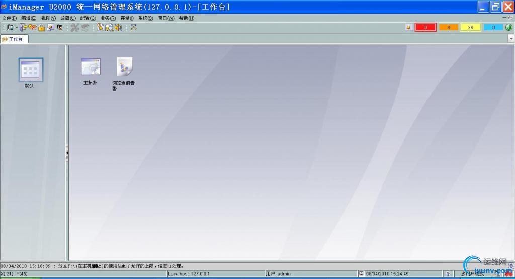Lock the terminal with padlock icon
Image resolution: width=515 pixels, height=279 pixels.
pyautogui.click(x=41, y=28)
